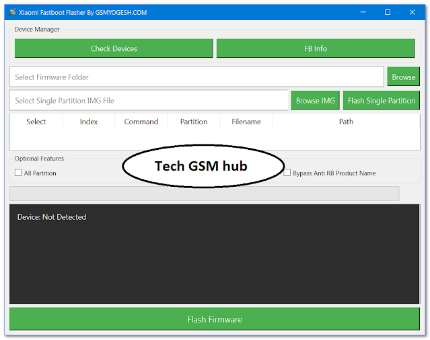Viewport: 430px width, 340px height.
Task: Toggle Bypass Anti RB Product Name checkbox
Action: [x=287, y=173]
